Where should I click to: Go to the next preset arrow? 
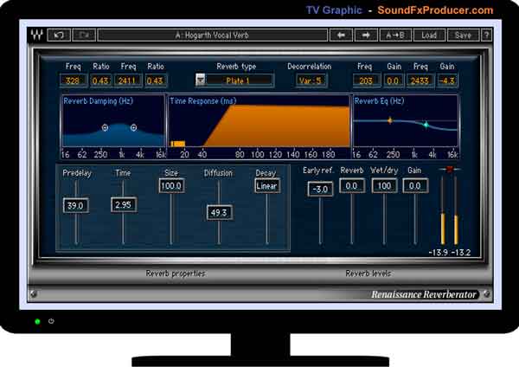click(366, 35)
